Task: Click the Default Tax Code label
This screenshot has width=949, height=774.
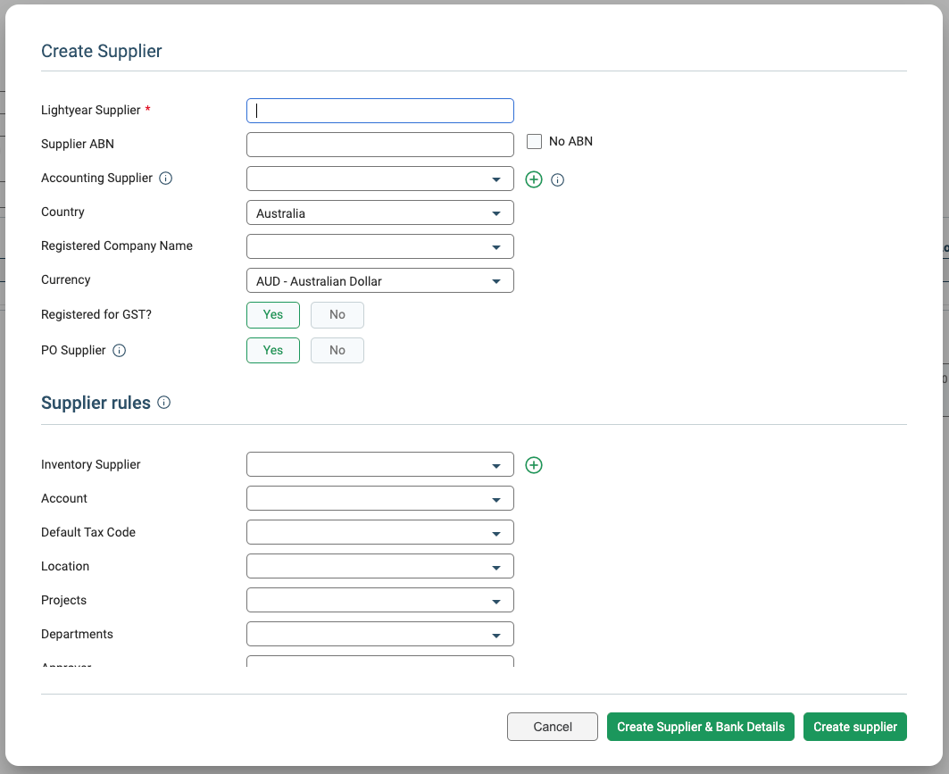Action: pyautogui.click(x=88, y=532)
